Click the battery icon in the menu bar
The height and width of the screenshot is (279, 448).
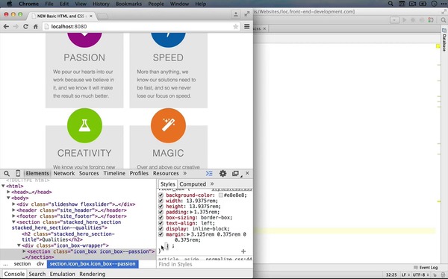click(x=423, y=4)
